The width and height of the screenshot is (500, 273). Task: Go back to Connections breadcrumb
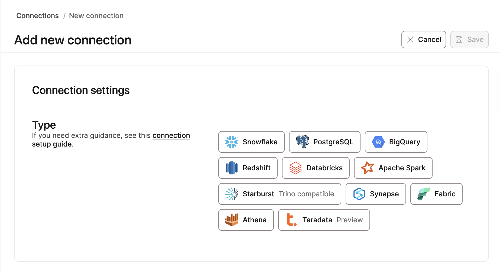(37, 16)
